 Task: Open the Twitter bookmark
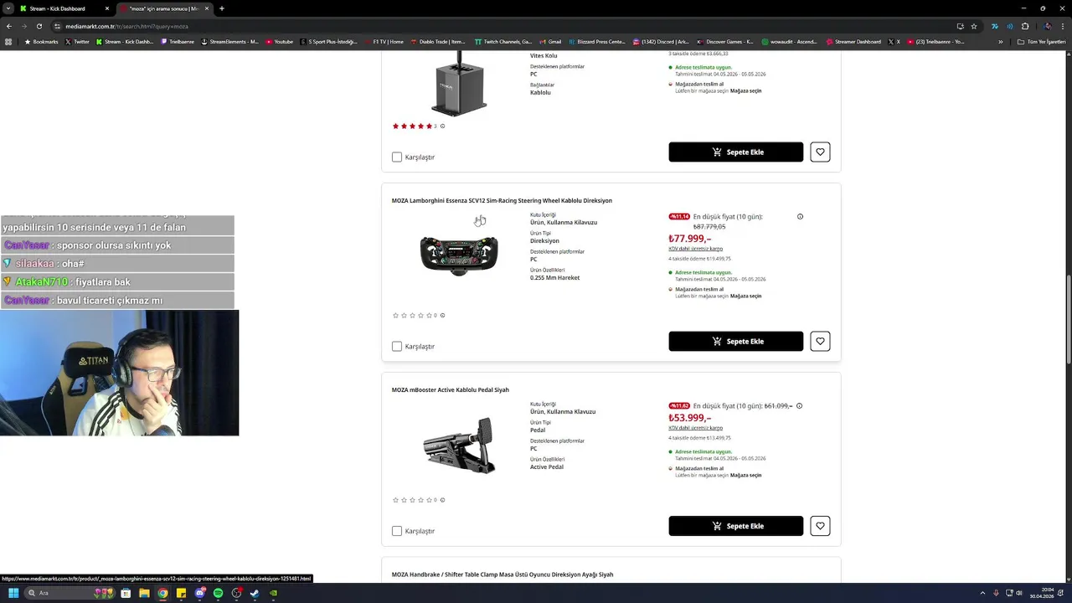tap(77, 41)
